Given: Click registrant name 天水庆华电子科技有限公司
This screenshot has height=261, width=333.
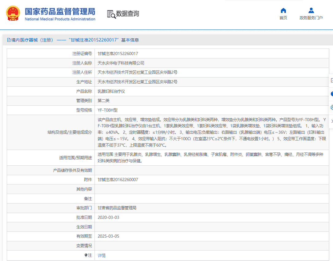Looking at the screenshot, I should click(x=121, y=63).
